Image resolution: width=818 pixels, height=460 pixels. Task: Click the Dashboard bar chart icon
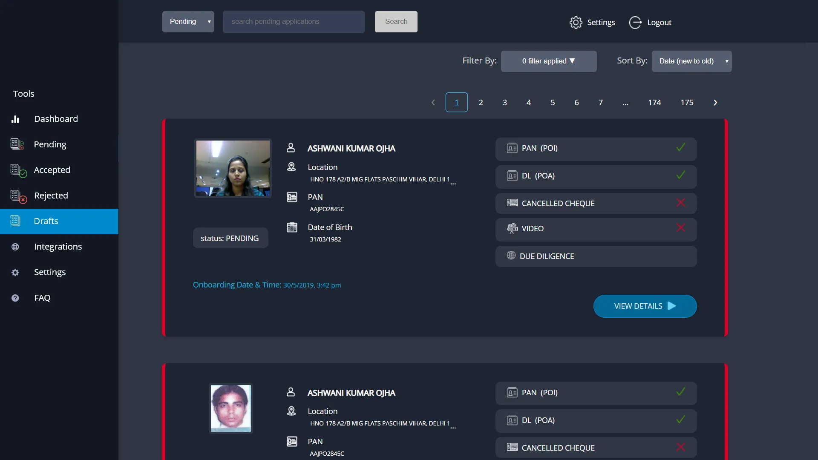coord(15,119)
